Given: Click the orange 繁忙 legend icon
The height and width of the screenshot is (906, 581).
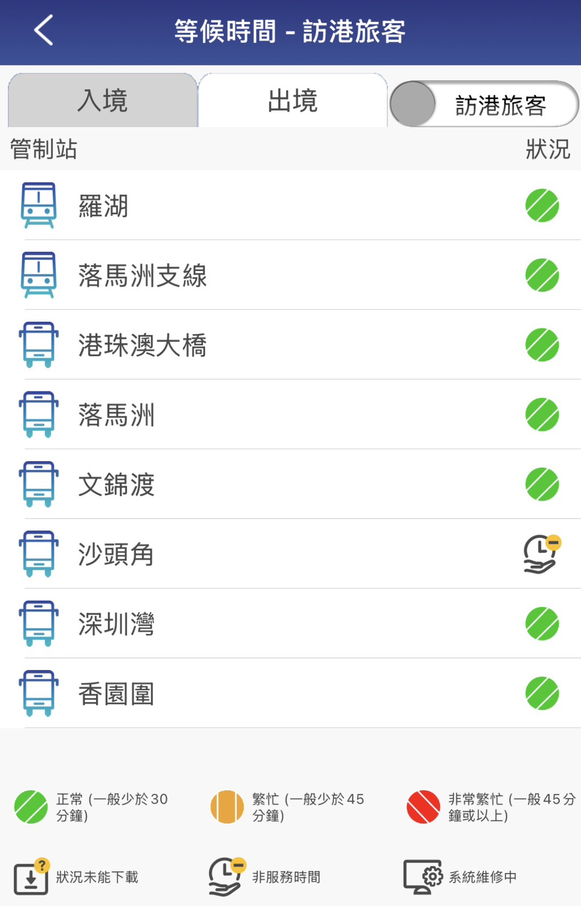Looking at the screenshot, I should tap(227, 807).
